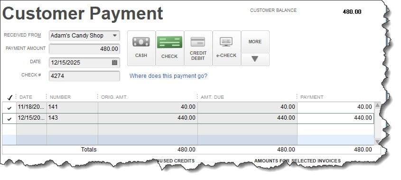Image resolution: width=401 pixels, height=180 pixels.
Task: Click amount due 40.00 for invoice 141
Action: click(247, 107)
